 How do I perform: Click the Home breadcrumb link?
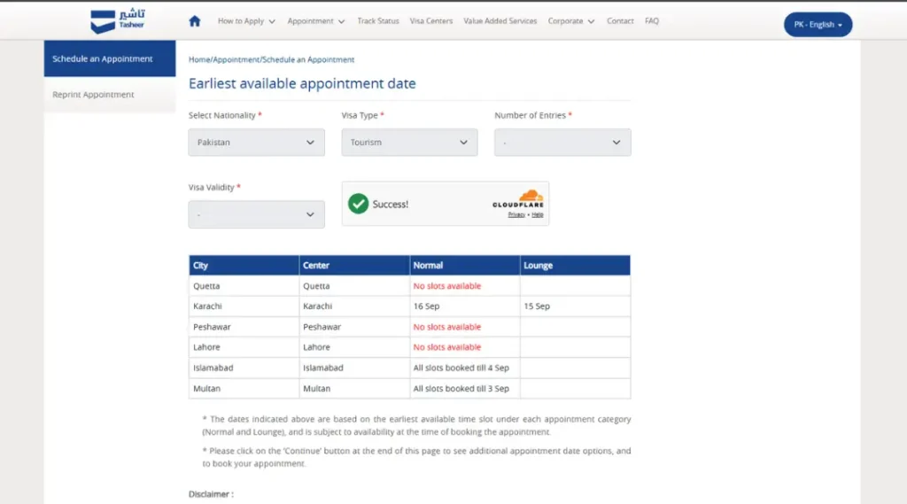(x=199, y=59)
